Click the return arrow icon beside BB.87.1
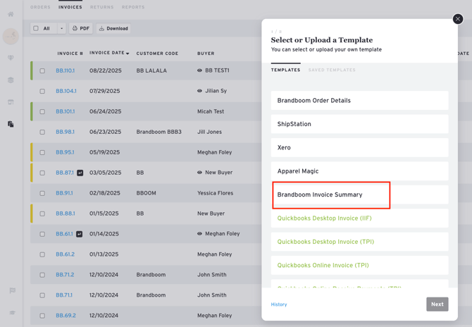This screenshot has width=472, height=327. [80, 173]
